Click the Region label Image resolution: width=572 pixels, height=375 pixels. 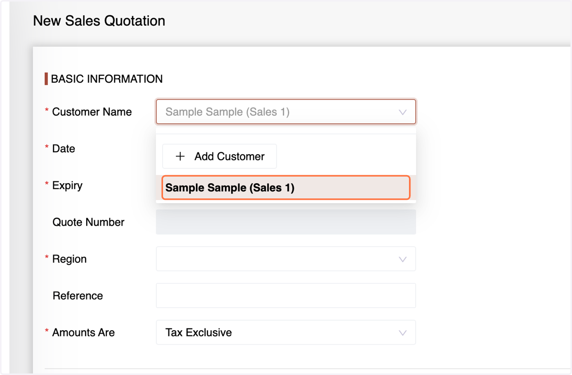point(70,259)
